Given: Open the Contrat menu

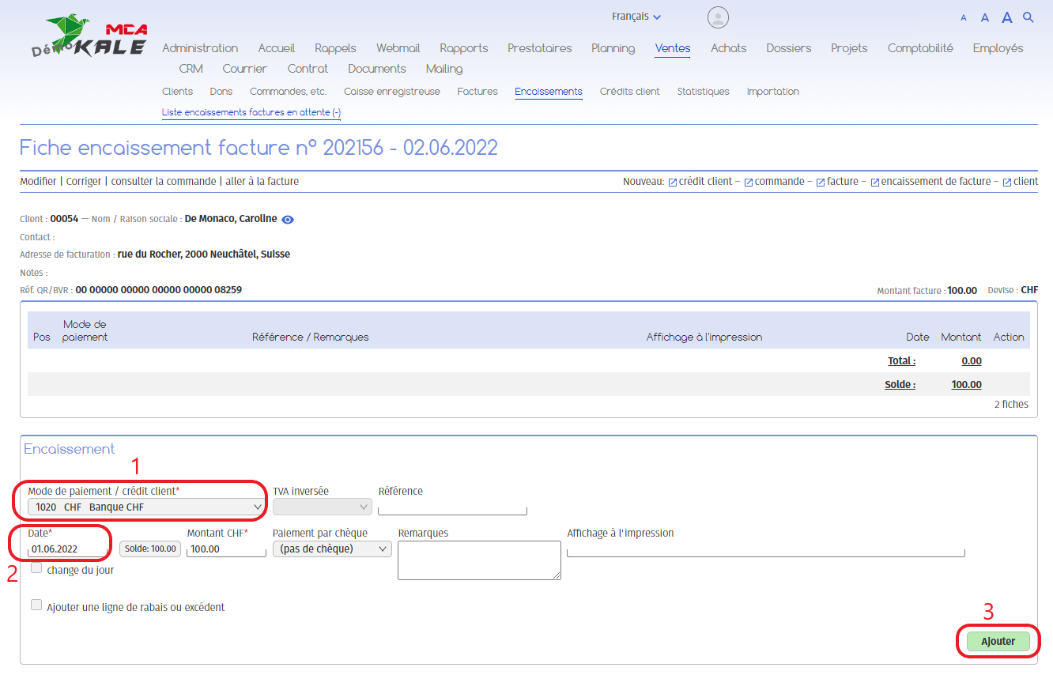Looking at the screenshot, I should [x=308, y=69].
